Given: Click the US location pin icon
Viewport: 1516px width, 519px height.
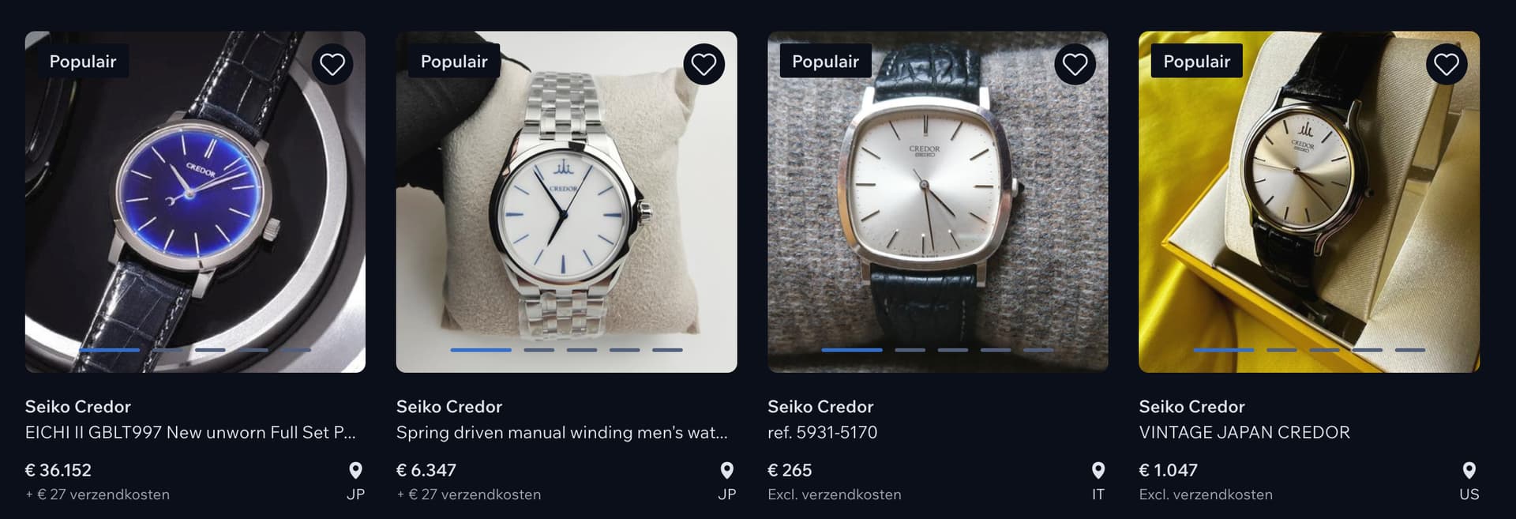Looking at the screenshot, I should coord(1469,471).
